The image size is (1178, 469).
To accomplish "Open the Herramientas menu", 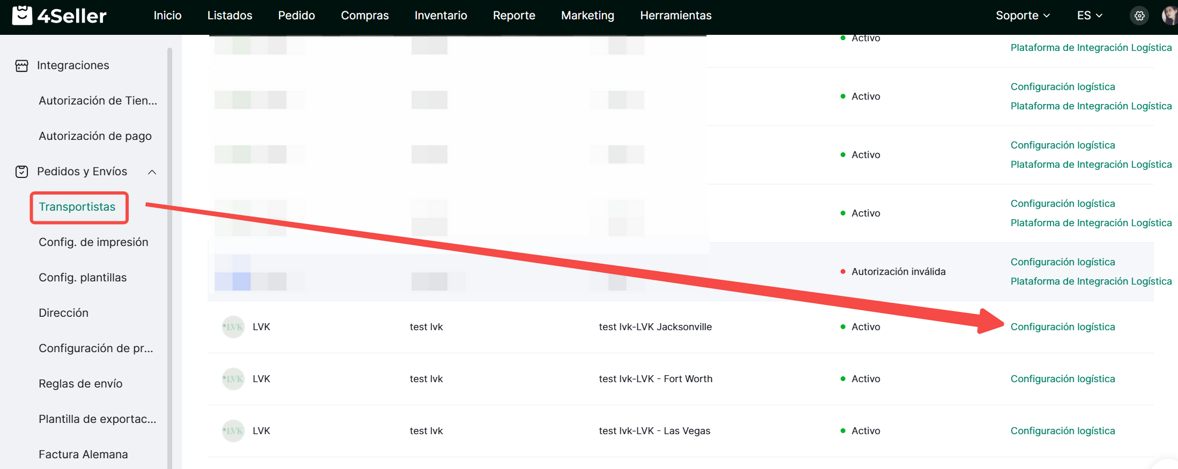I will click(x=675, y=16).
